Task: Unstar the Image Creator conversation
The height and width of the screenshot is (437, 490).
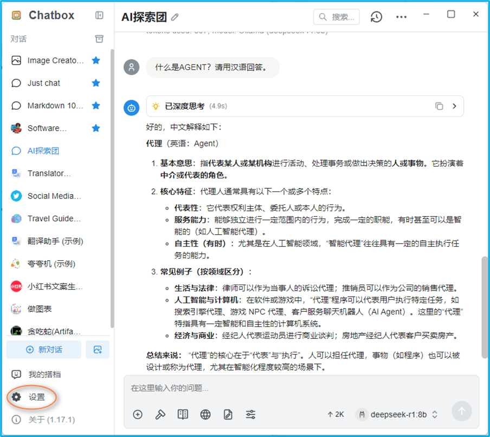Action: 96,60
